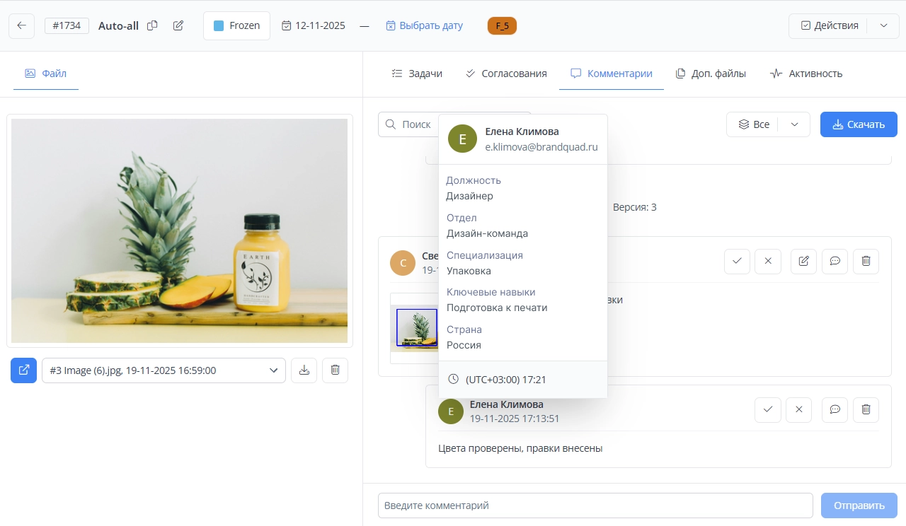Reject Elena Klimova's comment with X
This screenshot has width=906, height=526.
pos(799,409)
